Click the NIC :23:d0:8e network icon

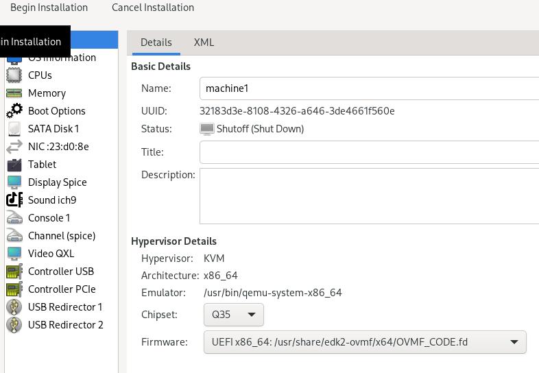(x=14, y=147)
